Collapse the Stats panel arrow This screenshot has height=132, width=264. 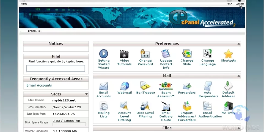[x=86, y=94]
